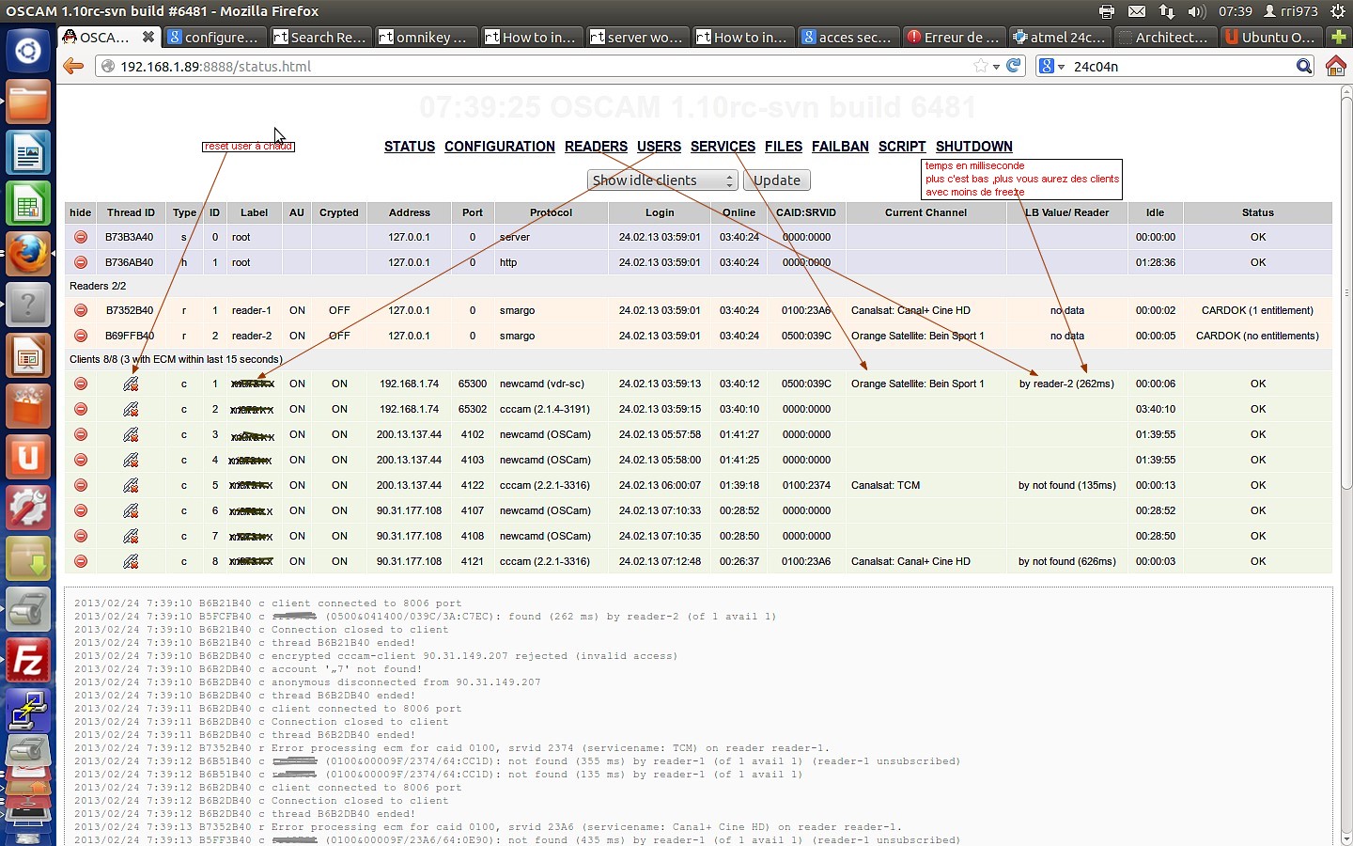Expand the Show idle clients dropdown
Image resolution: width=1353 pixels, height=846 pixels.
(662, 180)
